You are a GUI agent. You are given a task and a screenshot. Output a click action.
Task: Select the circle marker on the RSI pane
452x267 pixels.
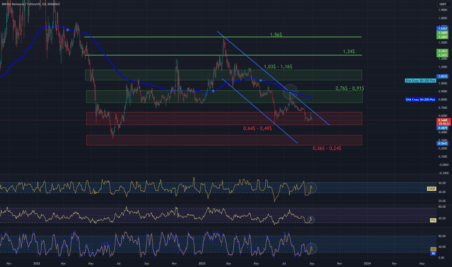(x=311, y=220)
